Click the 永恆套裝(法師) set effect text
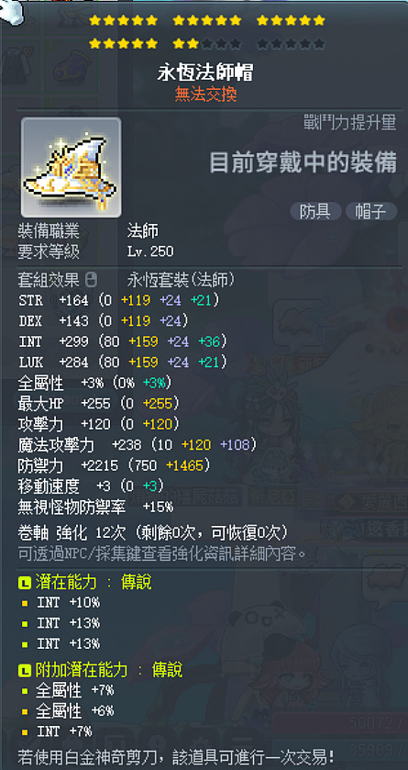This screenshot has height=770, width=408. (181, 280)
